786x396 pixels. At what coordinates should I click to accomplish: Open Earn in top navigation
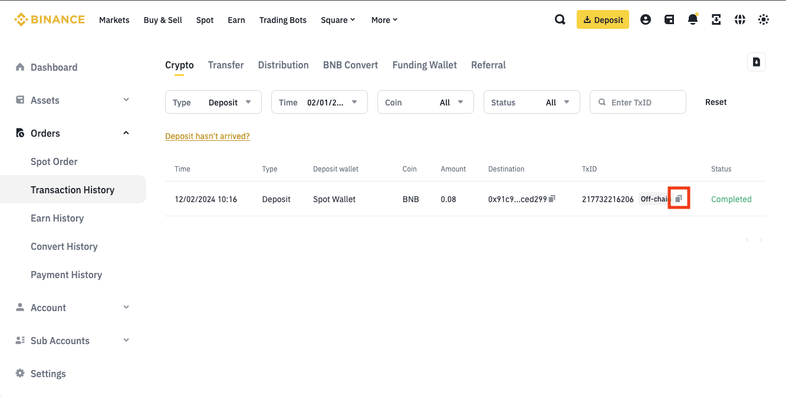pyautogui.click(x=236, y=20)
